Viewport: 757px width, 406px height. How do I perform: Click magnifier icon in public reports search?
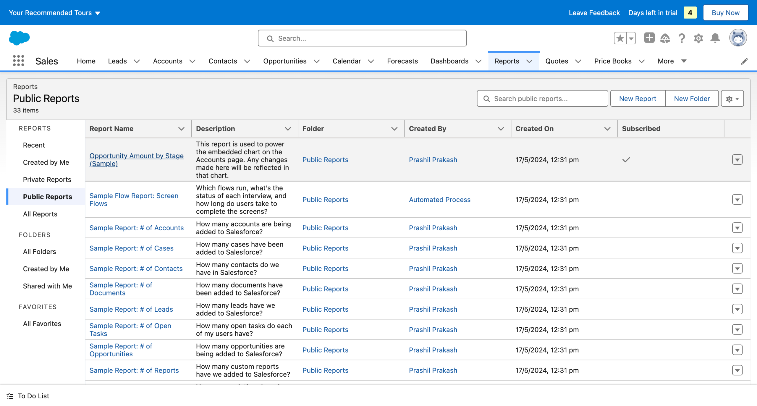click(x=486, y=99)
